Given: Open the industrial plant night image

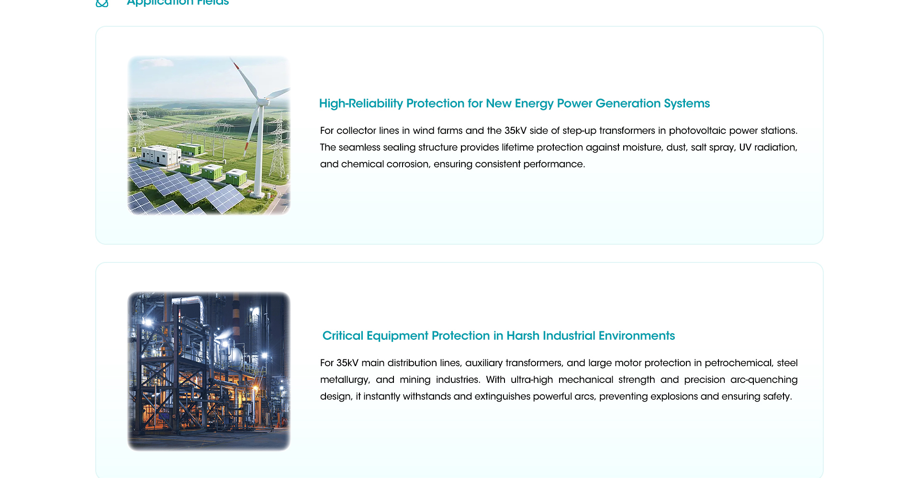Looking at the screenshot, I should click(x=209, y=371).
